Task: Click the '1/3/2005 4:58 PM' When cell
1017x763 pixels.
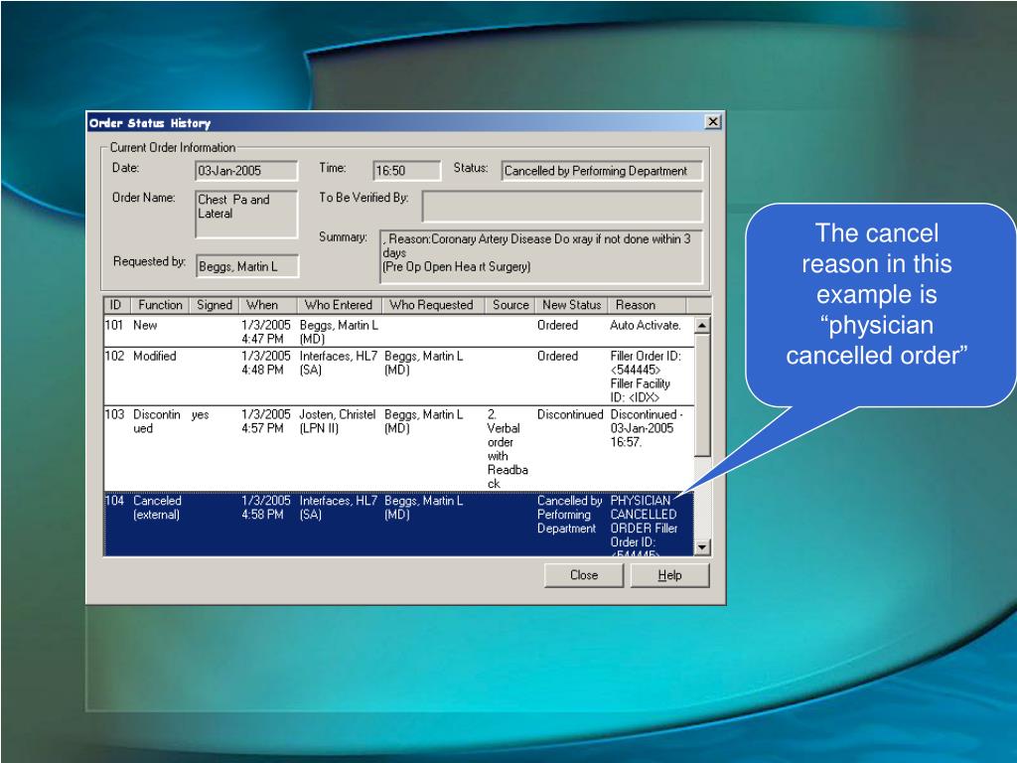Action: pyautogui.click(x=266, y=508)
